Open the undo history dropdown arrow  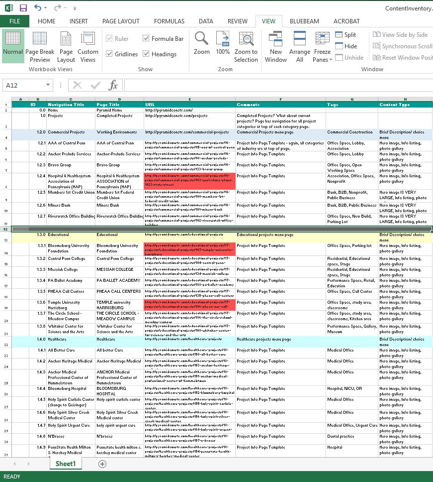pos(45,8)
